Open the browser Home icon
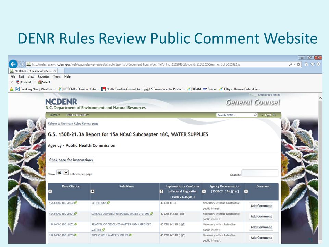 (x=306, y=64)
